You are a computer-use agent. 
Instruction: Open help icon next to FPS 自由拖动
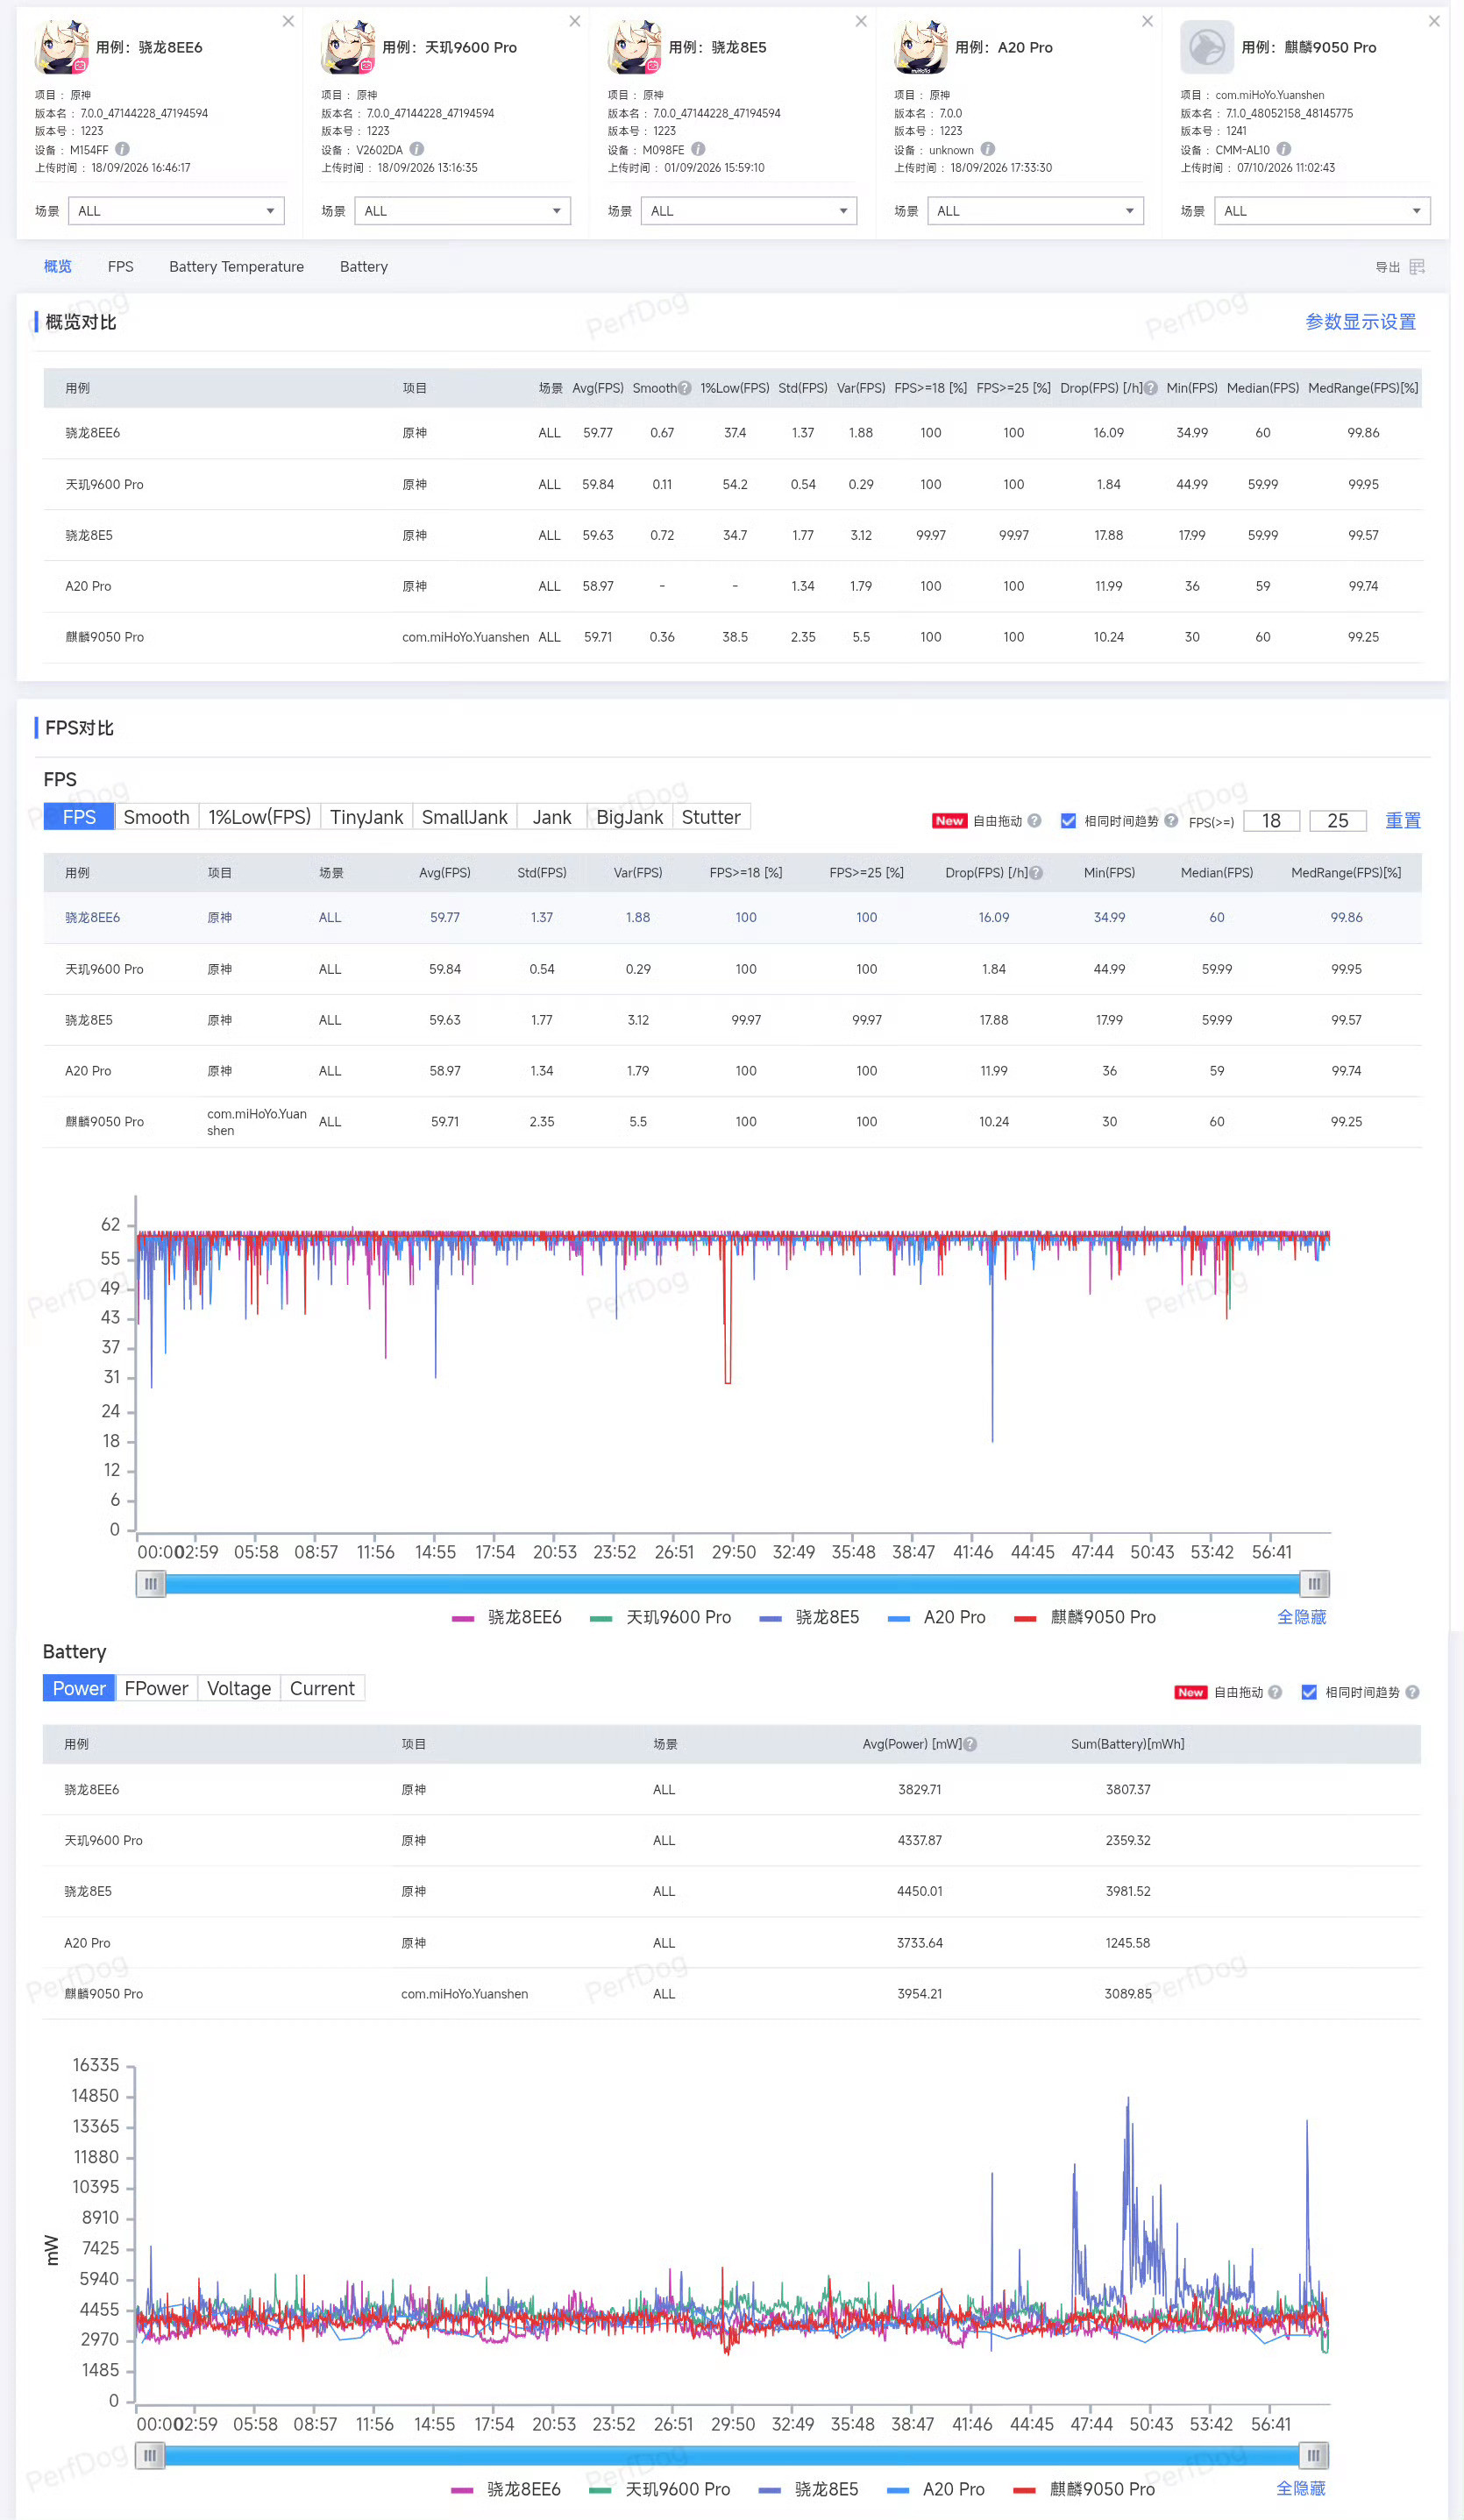tap(1035, 820)
